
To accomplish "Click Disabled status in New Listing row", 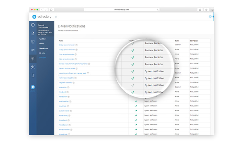I will pyautogui.click(x=178, y=87).
